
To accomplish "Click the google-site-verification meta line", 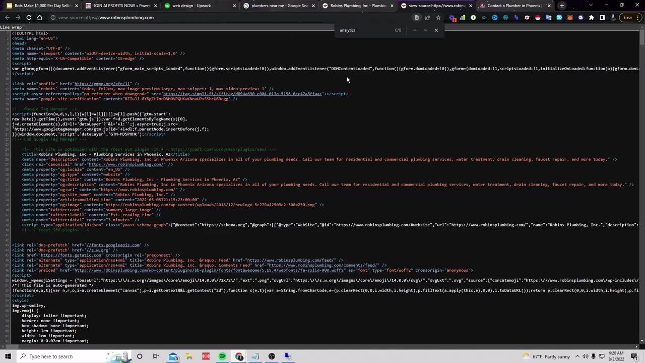I will coord(124,99).
